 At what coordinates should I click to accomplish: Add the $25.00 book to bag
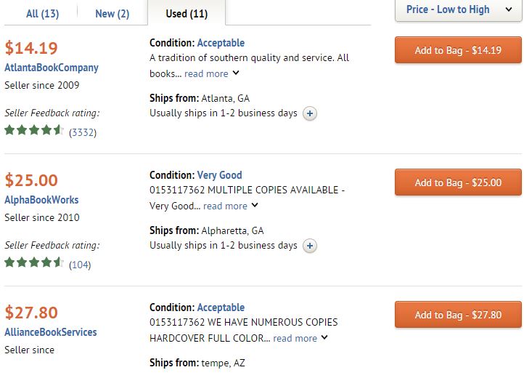point(458,183)
